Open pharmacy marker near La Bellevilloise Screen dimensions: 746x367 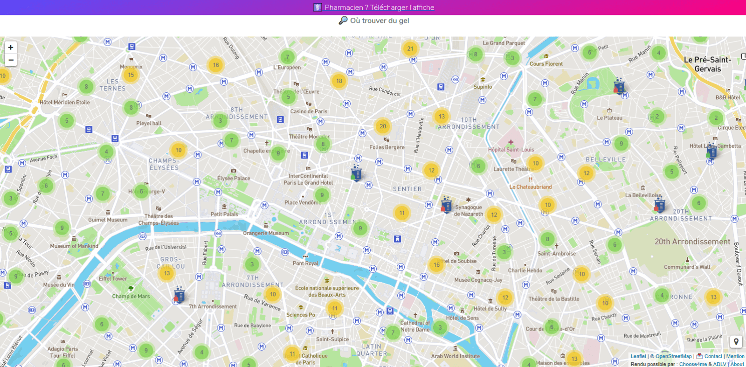pos(659,204)
